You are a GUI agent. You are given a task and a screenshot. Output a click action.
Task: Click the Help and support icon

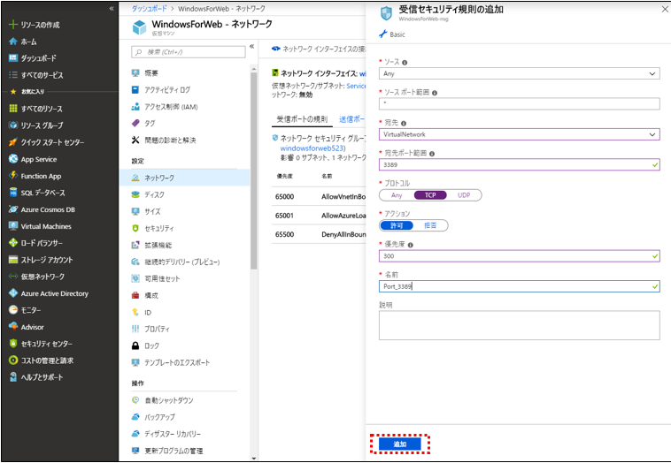point(13,377)
